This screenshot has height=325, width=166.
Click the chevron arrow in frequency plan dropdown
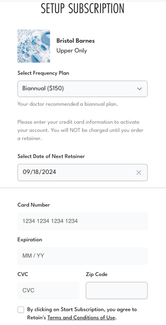tap(140, 89)
